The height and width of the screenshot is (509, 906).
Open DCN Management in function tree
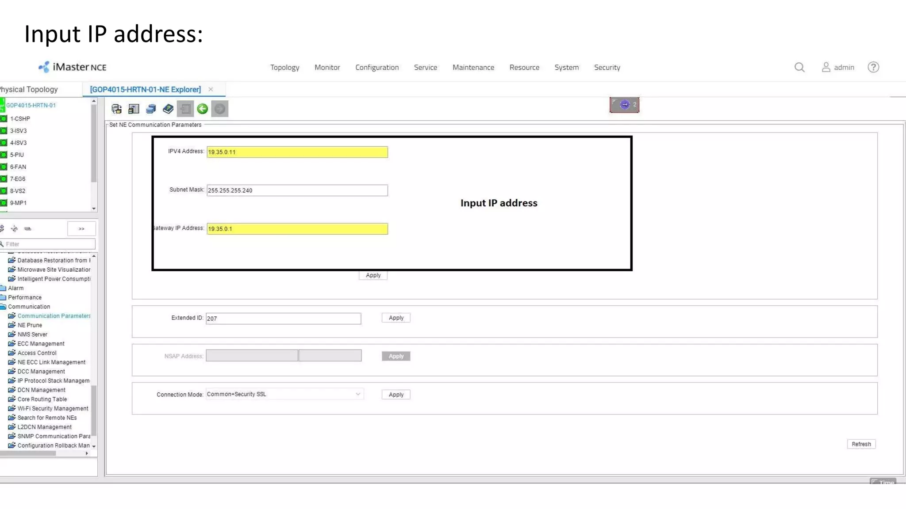(x=41, y=390)
